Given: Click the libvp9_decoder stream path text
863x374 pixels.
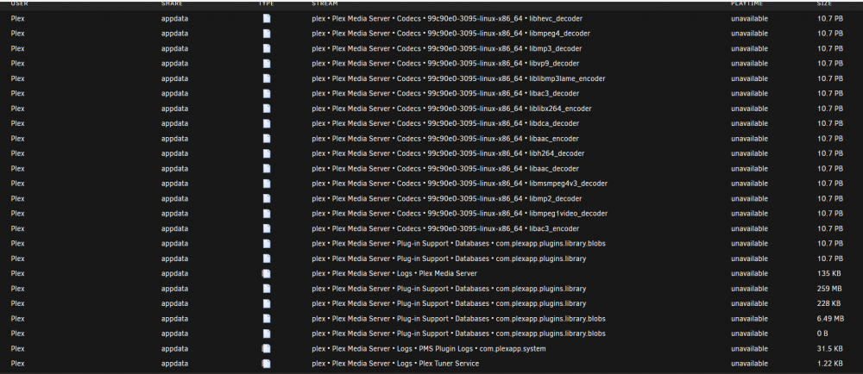Looking at the screenshot, I should click(445, 63).
